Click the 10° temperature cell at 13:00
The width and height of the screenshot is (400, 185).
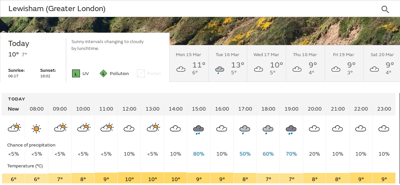[x=152, y=179]
